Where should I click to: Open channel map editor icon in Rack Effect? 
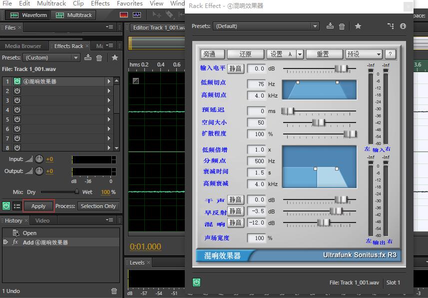point(391,26)
